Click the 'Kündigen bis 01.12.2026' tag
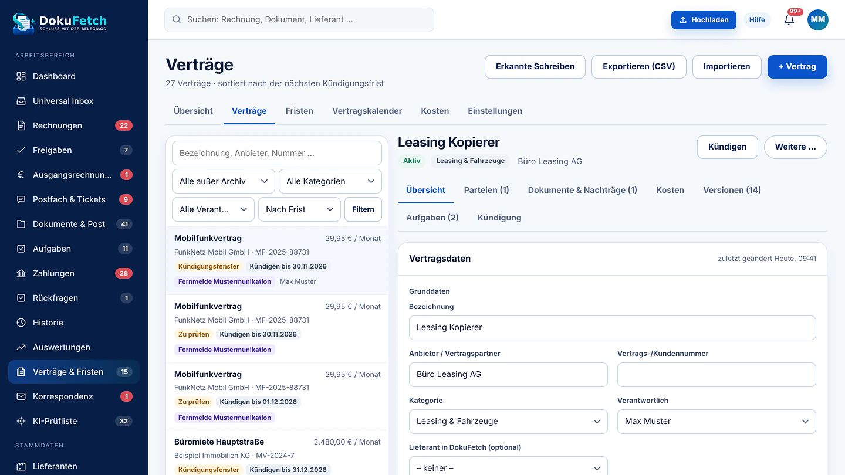 [258, 402]
